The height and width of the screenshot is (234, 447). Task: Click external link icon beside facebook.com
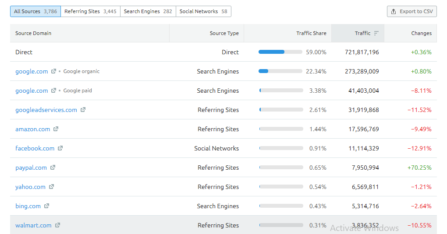(x=60, y=148)
